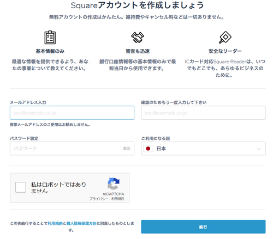The image size is (273, 239).
Task: Click the 基本情報のみ heading
Action: pyautogui.click(x=50, y=51)
